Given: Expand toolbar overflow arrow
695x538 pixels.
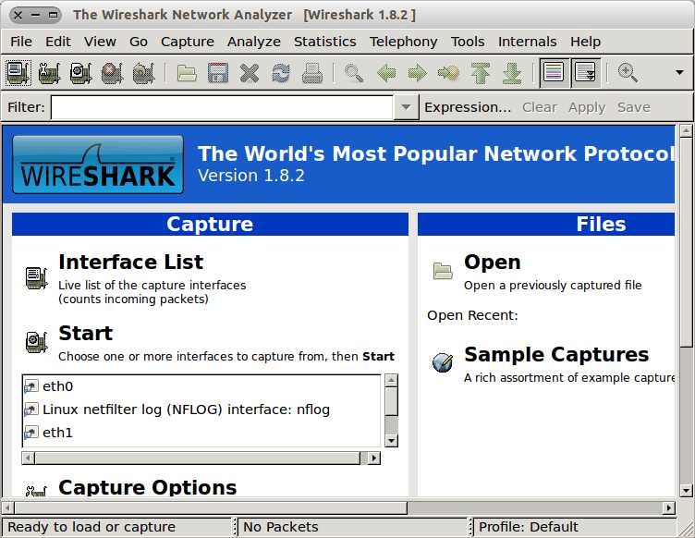Looking at the screenshot, I should (x=679, y=72).
